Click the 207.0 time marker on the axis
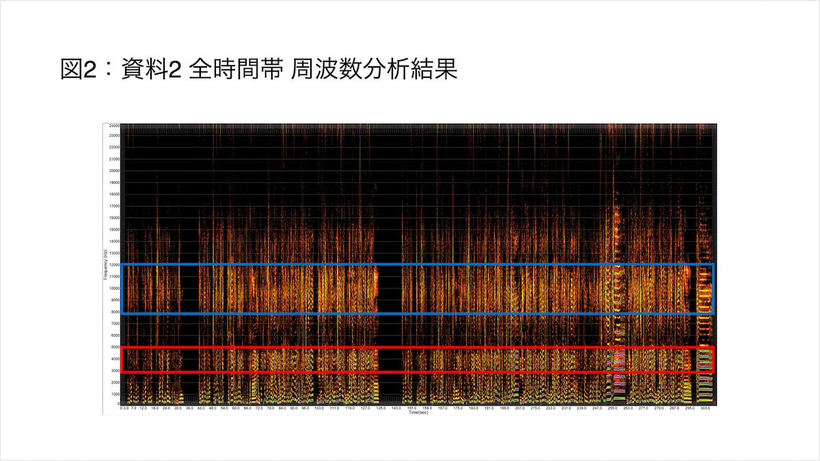The width and height of the screenshot is (820, 461). tap(519, 408)
